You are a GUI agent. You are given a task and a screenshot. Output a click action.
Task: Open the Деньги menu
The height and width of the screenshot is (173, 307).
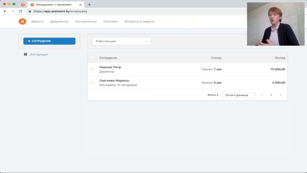coord(37,21)
